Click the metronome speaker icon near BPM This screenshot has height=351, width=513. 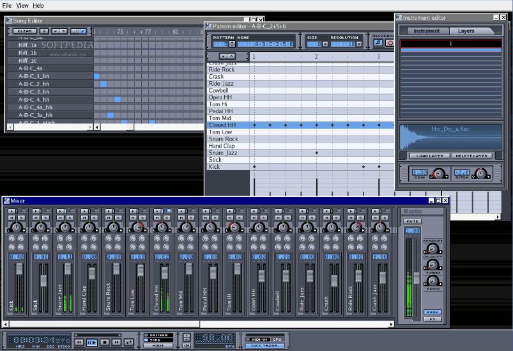tap(186, 345)
